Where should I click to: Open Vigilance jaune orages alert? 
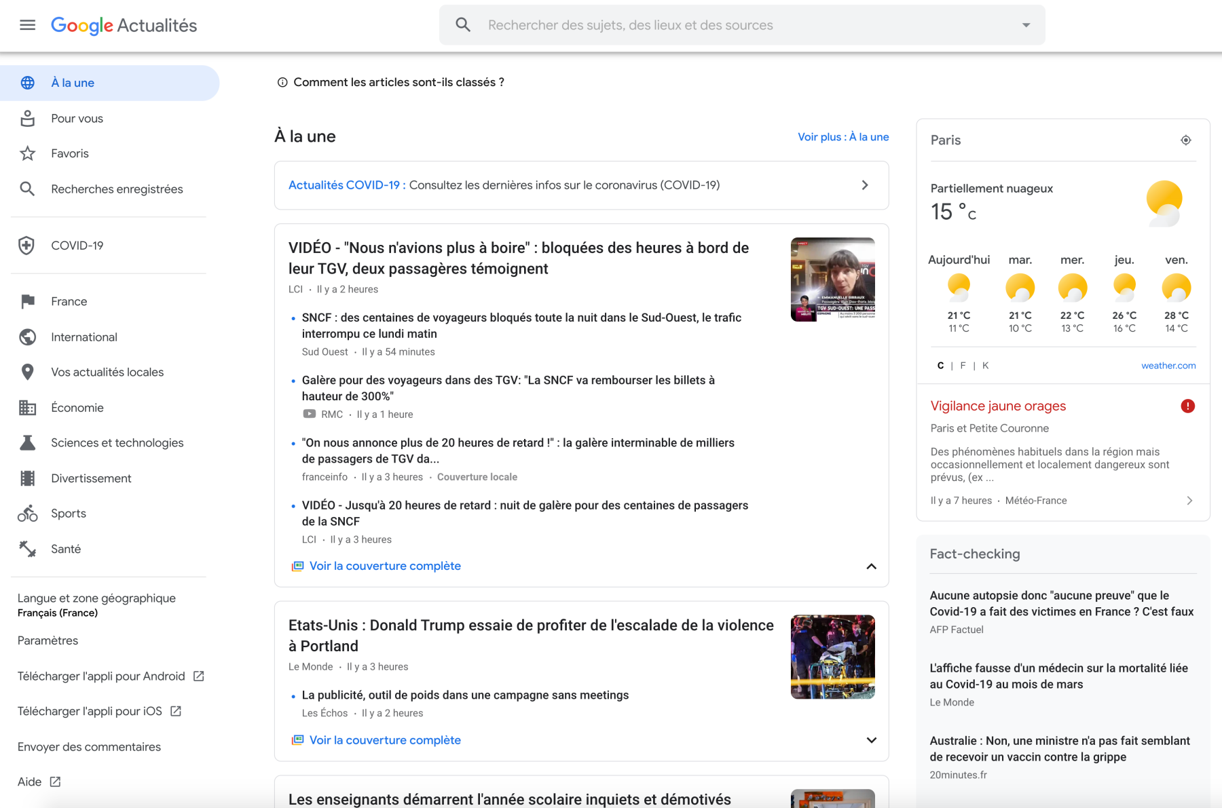click(x=998, y=406)
